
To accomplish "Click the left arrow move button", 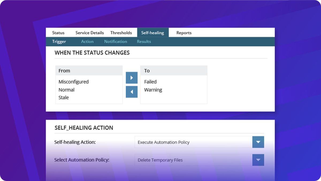I will (x=132, y=92).
